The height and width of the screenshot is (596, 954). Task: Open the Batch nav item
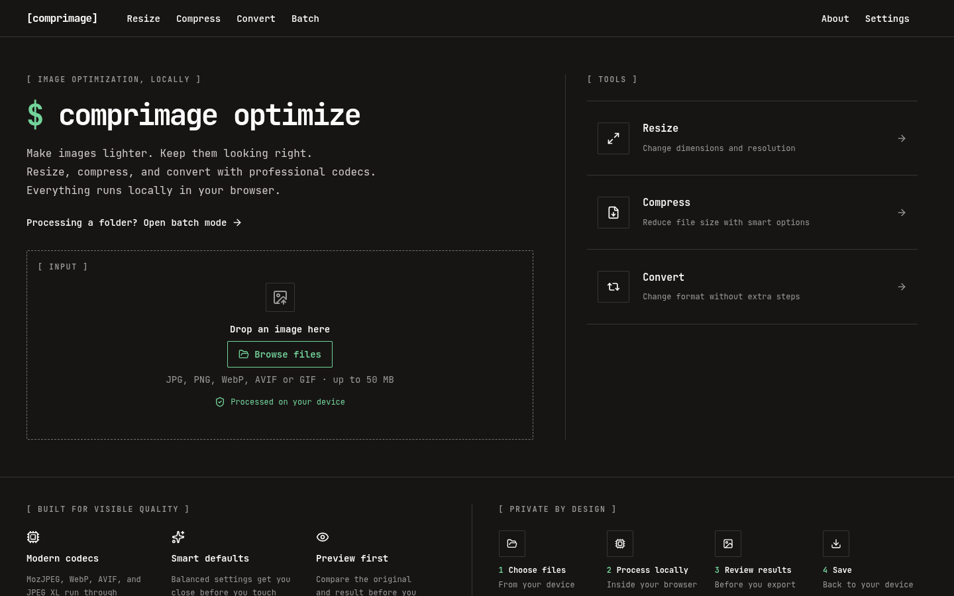tap(305, 19)
